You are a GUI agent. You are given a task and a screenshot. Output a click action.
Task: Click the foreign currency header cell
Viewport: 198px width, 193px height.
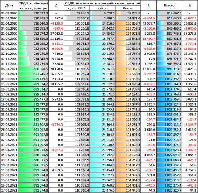click(x=102, y=3)
